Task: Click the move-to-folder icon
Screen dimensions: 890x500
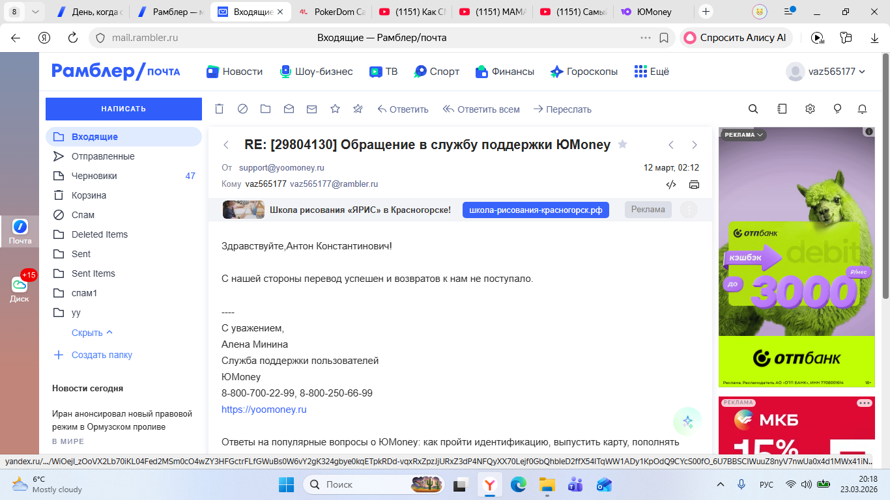Action: click(x=265, y=109)
